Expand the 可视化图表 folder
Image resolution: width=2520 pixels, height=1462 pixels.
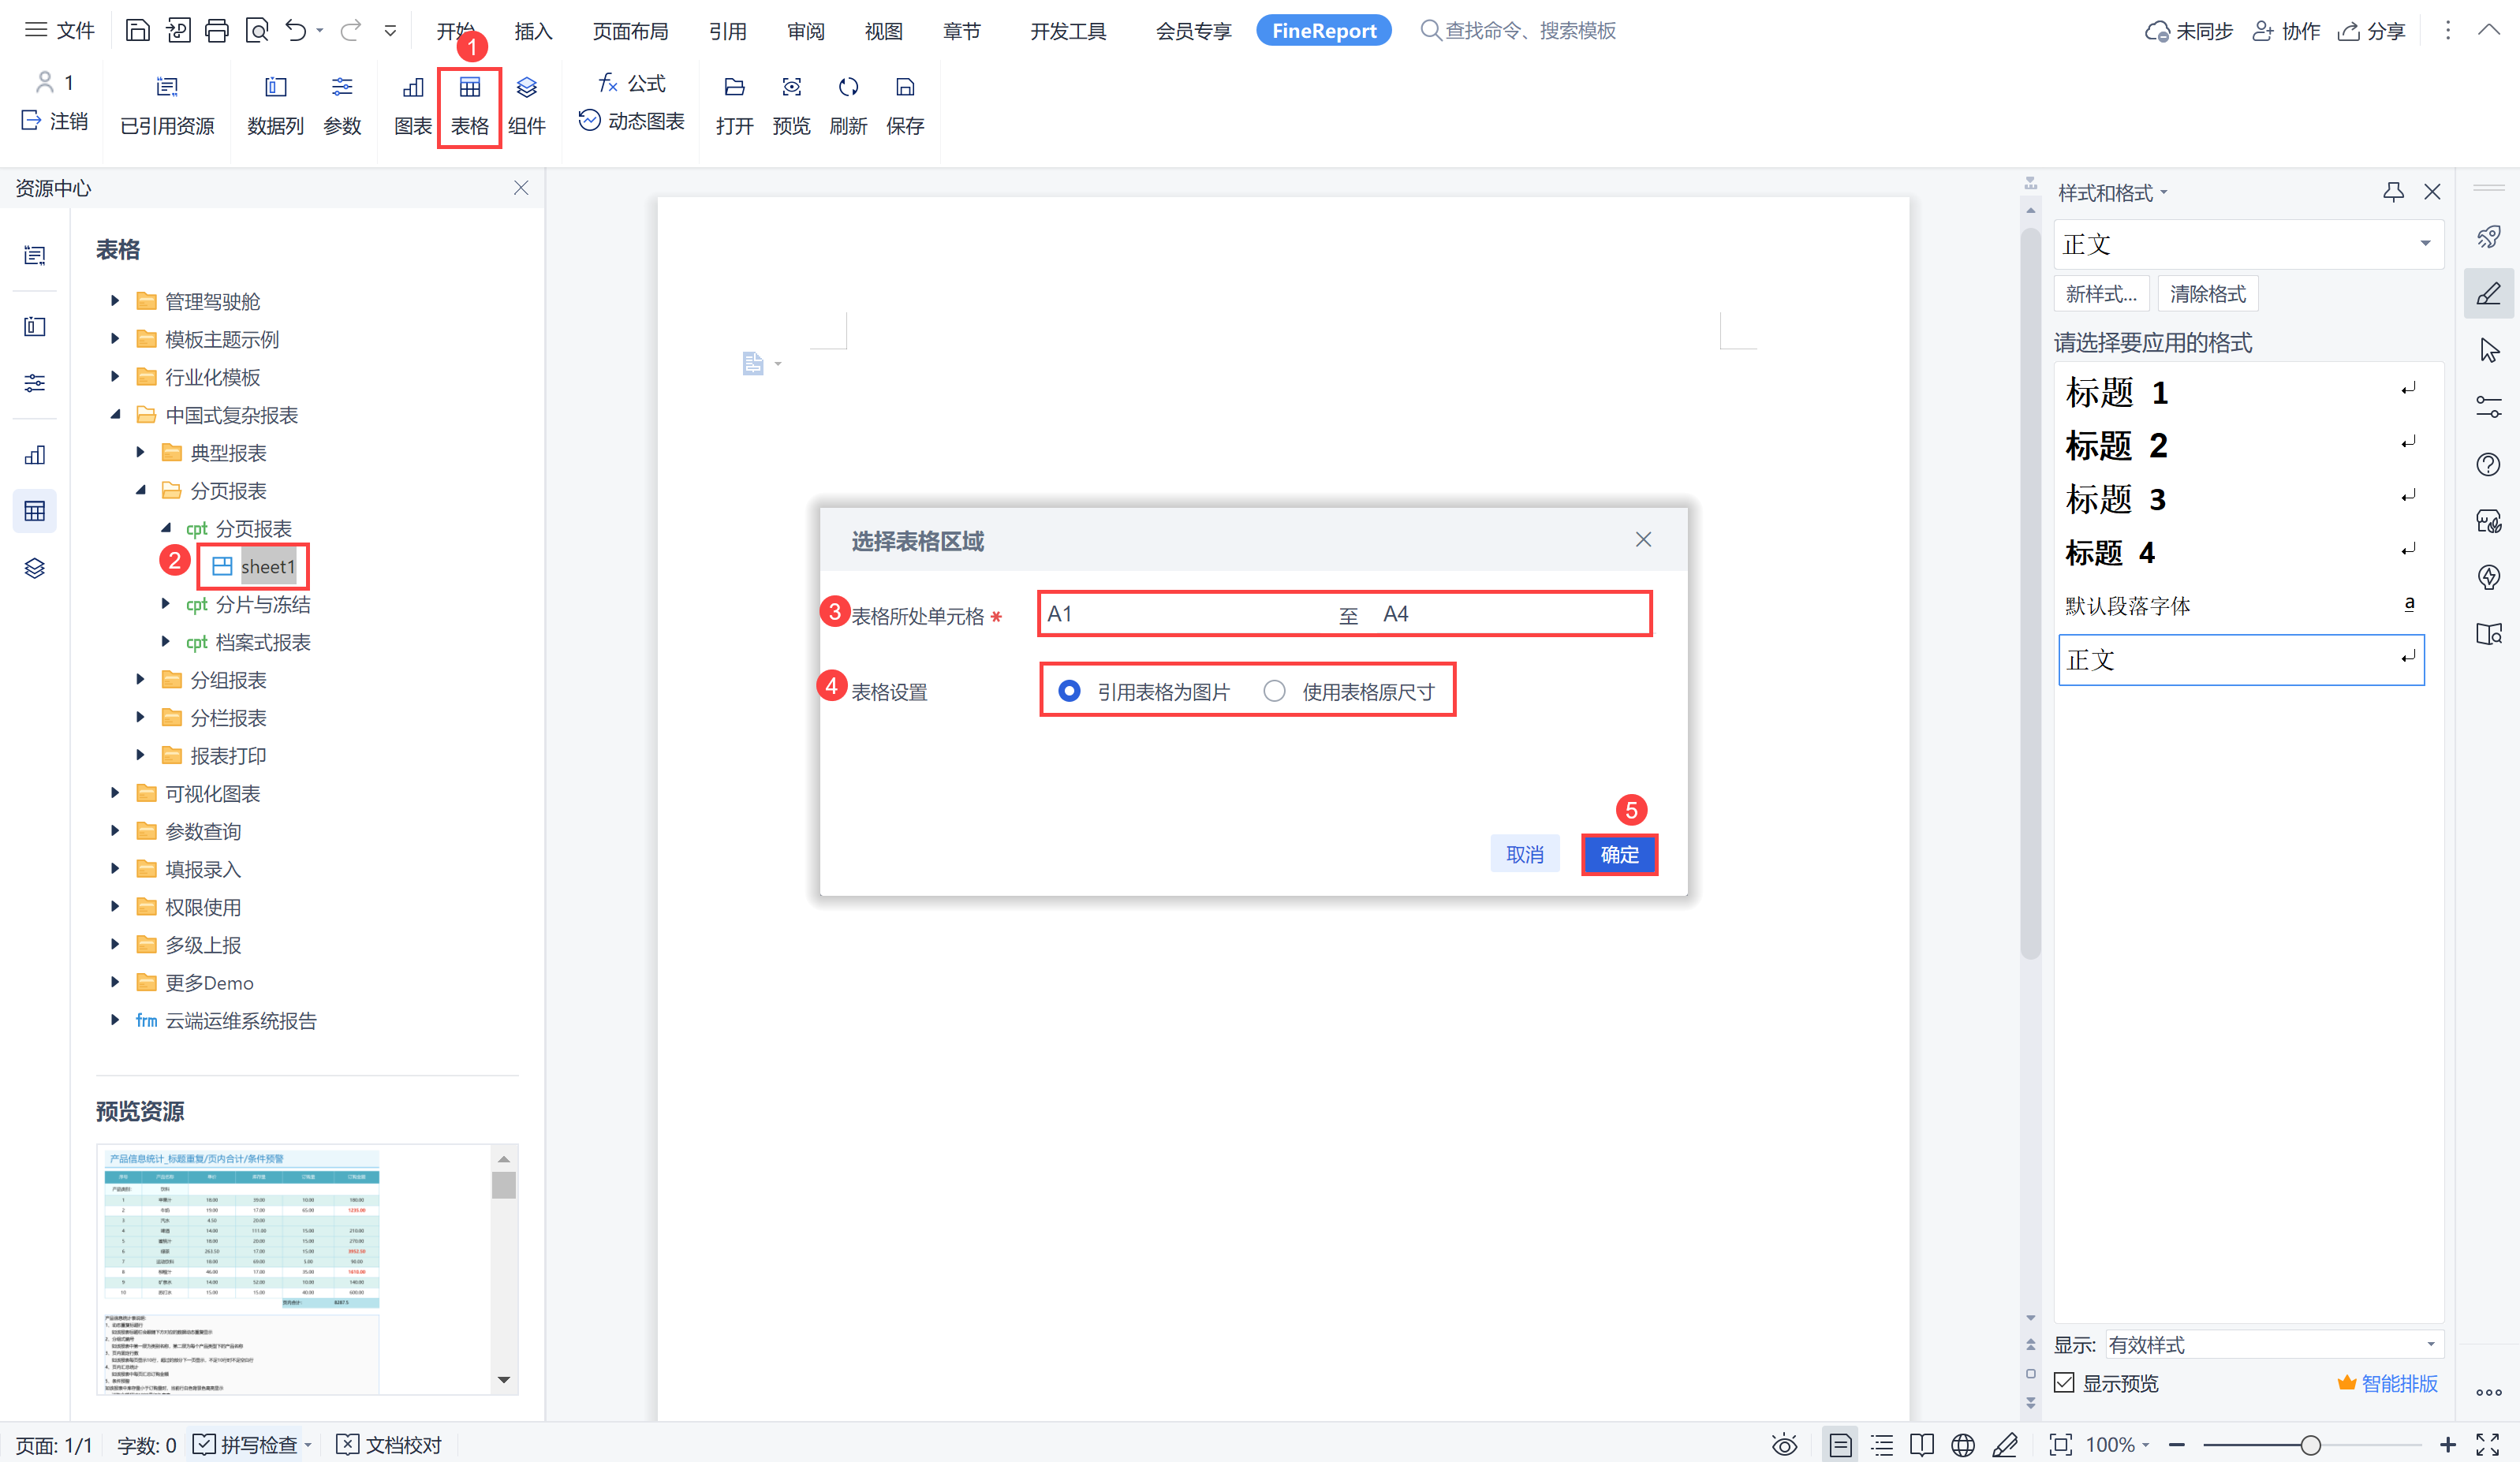[x=115, y=793]
